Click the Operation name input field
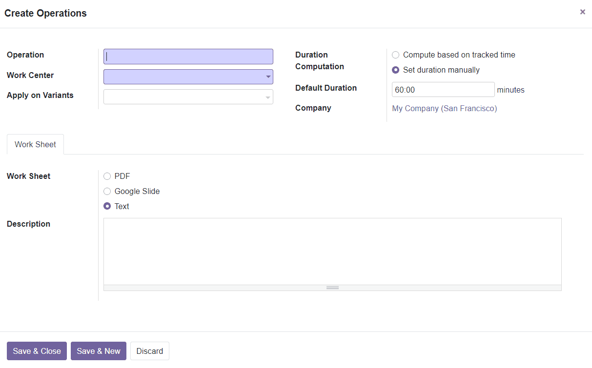Viewport: 592px width, 368px height. (188, 56)
